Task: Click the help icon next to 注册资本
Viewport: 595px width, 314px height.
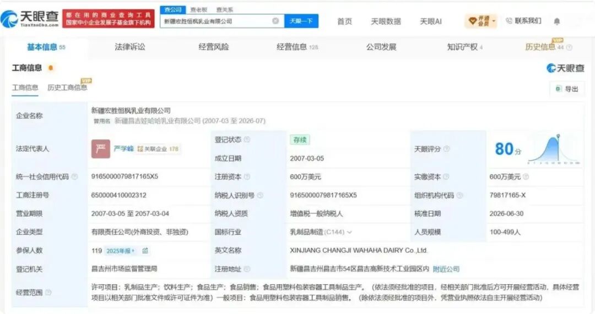Action: 247,177
